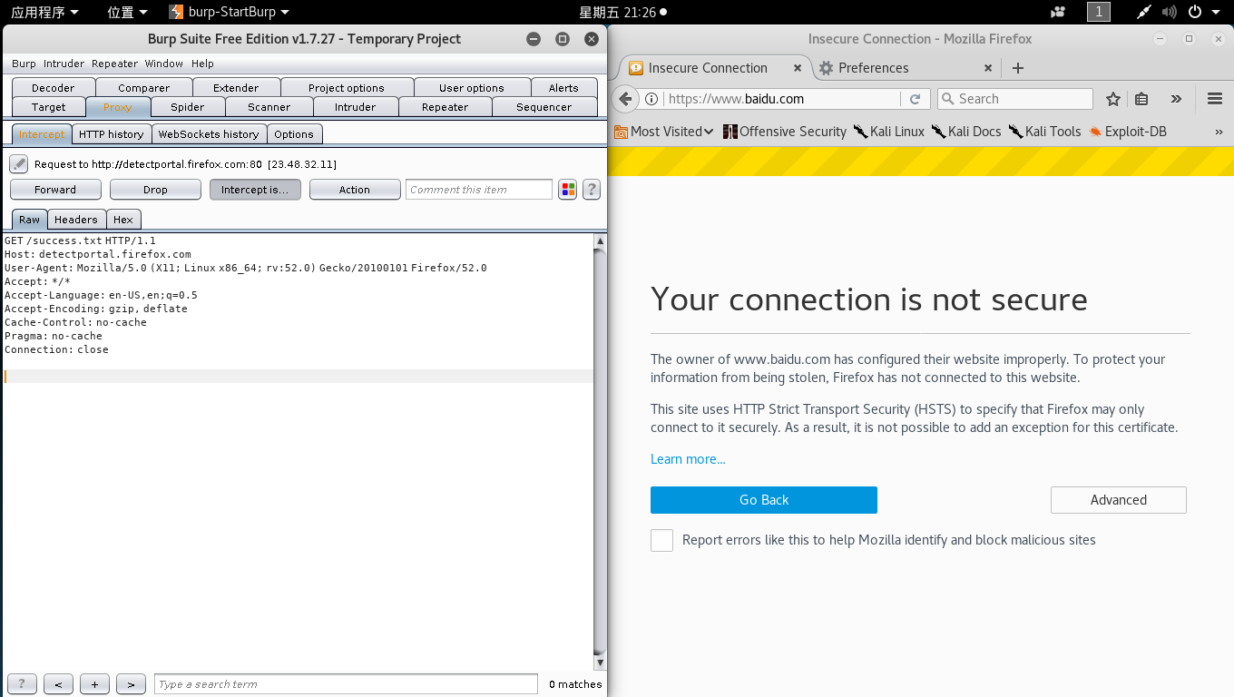The image size is (1234, 697).
Task: Open the Alerts tab
Action: point(563,88)
